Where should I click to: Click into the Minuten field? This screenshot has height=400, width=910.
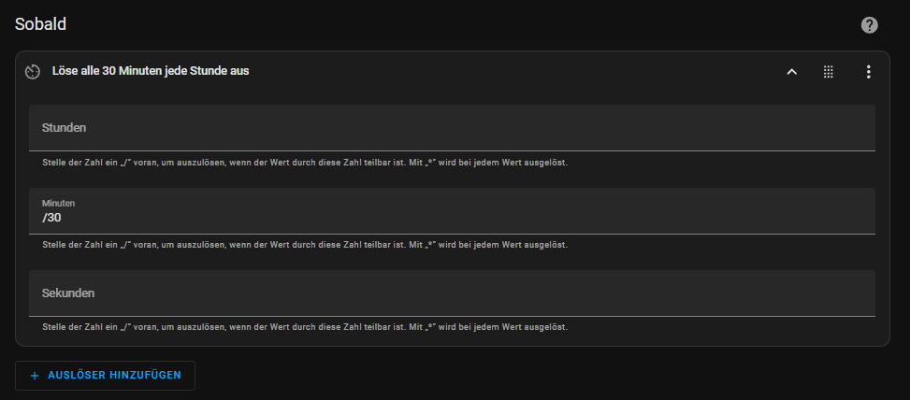tap(452, 211)
